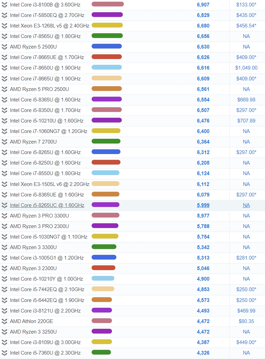Expand chevron next to Intel Core i7-8550U
The width and height of the screenshot is (265, 359).
(4, 173)
